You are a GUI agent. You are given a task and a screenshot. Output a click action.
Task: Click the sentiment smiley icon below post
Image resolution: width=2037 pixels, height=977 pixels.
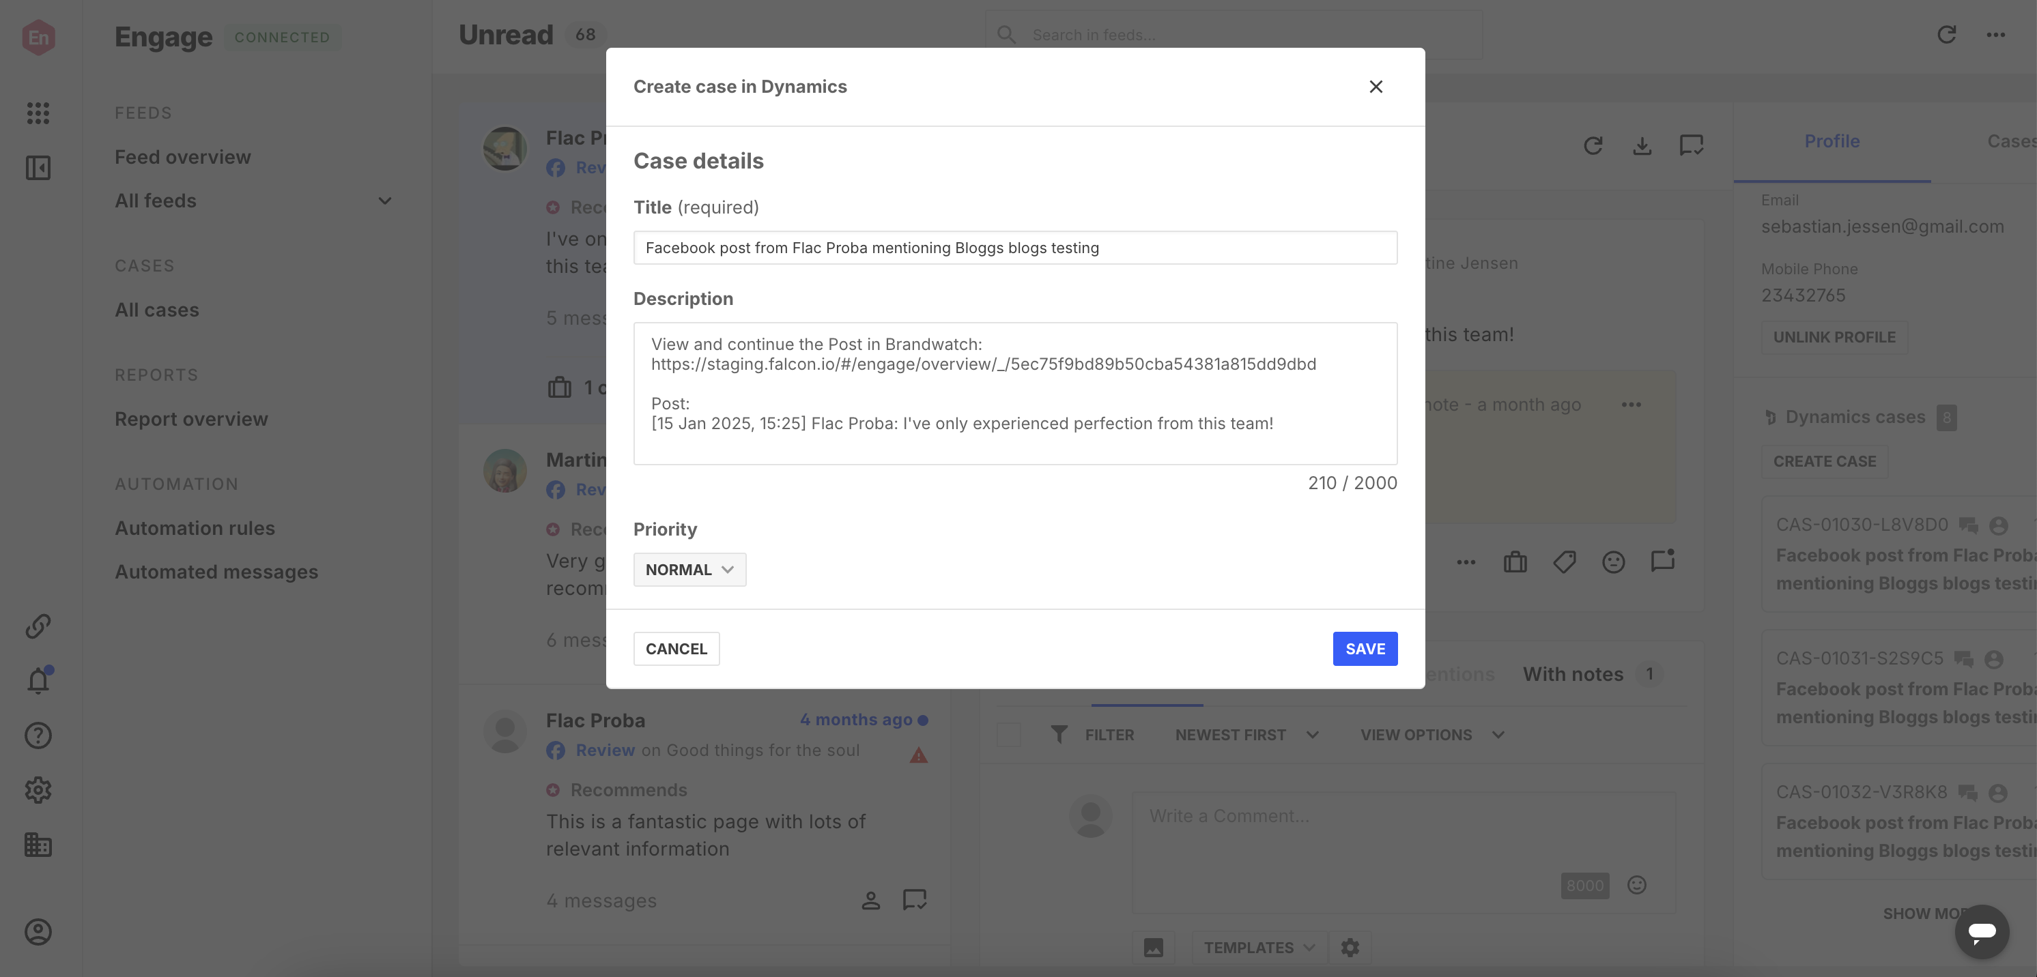coord(1613,562)
